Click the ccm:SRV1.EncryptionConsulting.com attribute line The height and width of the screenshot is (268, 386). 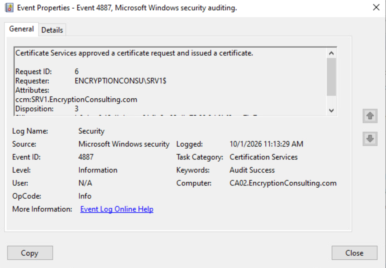[x=76, y=100]
